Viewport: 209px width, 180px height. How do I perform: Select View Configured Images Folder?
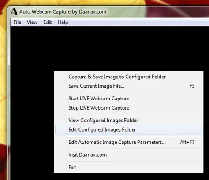[129, 121]
